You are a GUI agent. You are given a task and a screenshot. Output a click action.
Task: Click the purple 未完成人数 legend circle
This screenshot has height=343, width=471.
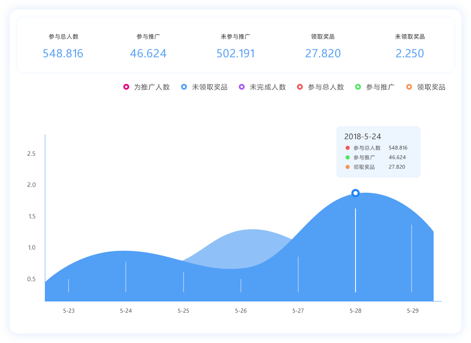pyautogui.click(x=241, y=87)
